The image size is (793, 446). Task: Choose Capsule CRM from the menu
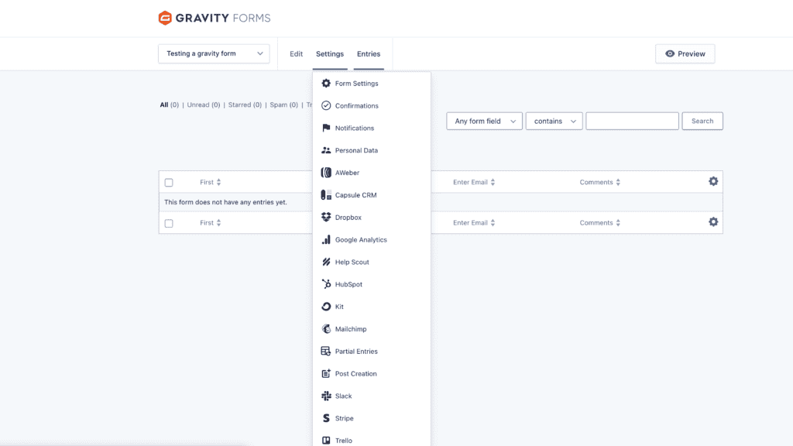coord(372,194)
